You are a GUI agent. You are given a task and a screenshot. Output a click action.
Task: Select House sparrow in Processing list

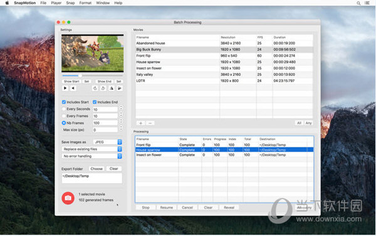pos(224,150)
